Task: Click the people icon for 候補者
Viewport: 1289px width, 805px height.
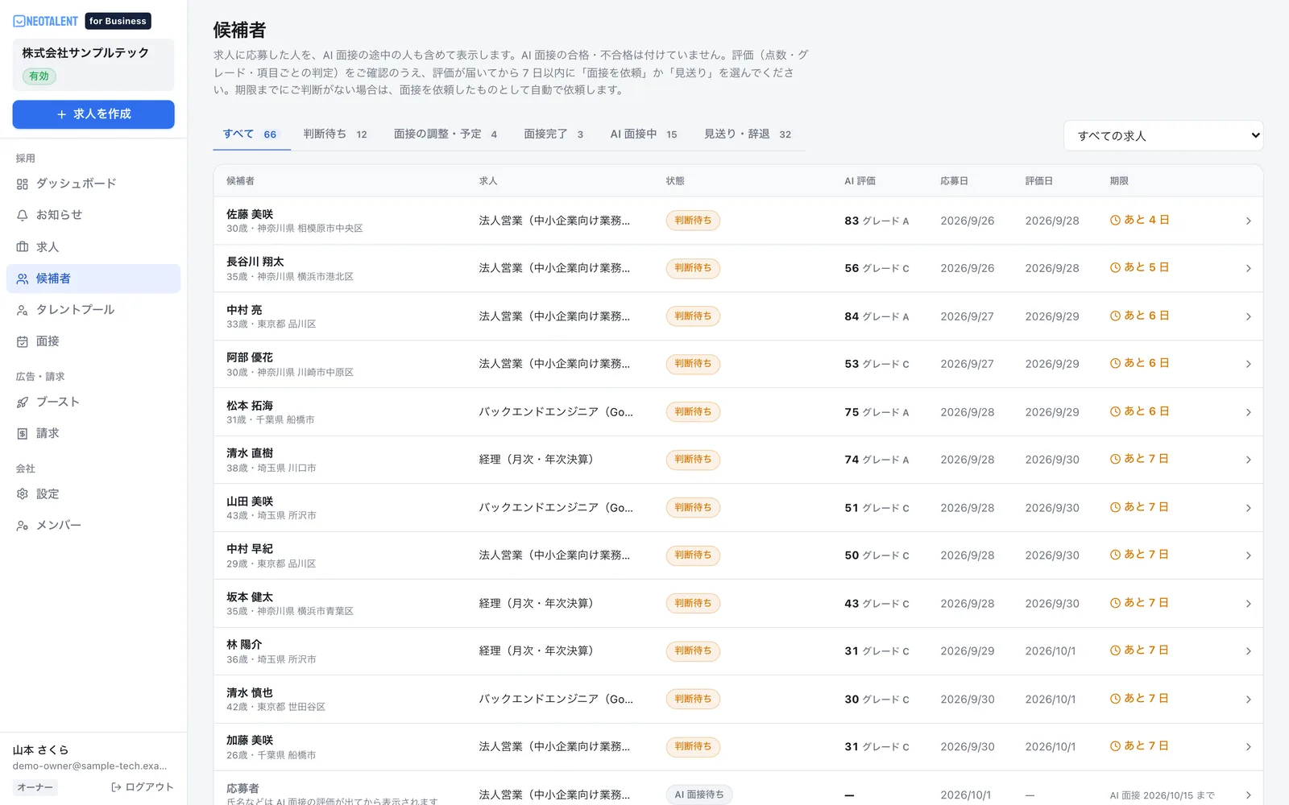Action: pyautogui.click(x=23, y=279)
